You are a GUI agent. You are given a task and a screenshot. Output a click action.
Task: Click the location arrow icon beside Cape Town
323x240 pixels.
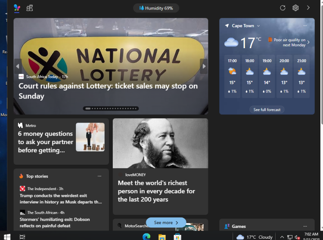227,26
